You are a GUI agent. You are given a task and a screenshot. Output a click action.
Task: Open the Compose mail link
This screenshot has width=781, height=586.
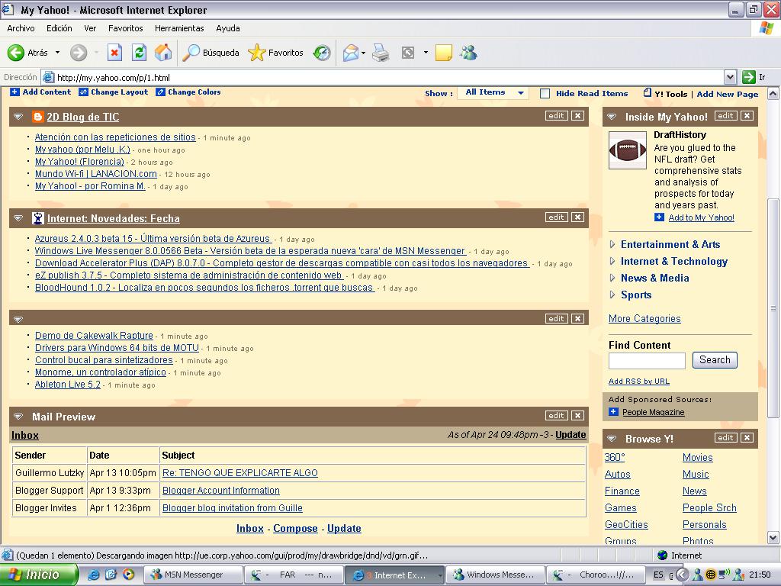pyautogui.click(x=295, y=528)
